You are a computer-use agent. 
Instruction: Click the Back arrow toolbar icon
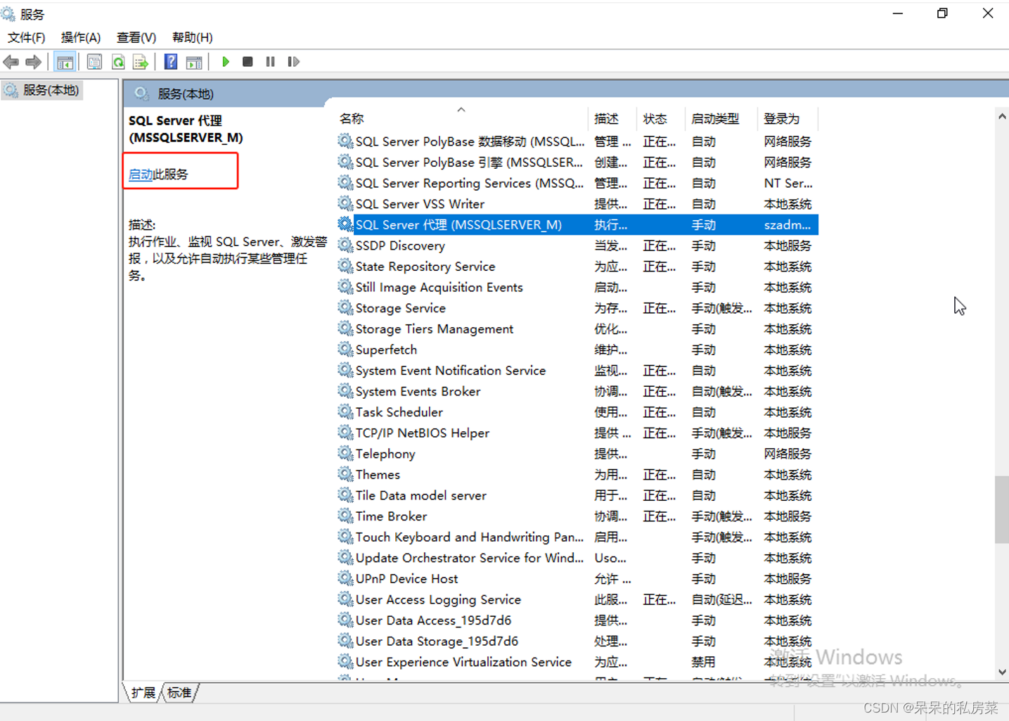pos(11,62)
